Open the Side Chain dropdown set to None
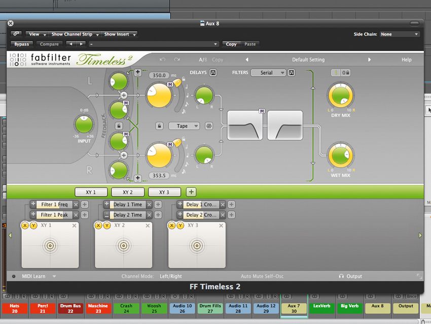This screenshot has width=431, height=324. point(399,34)
